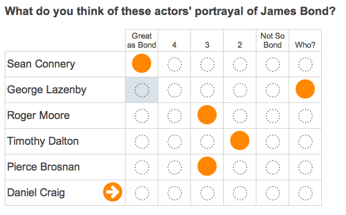Choose Not So Bond for Pierce Brosnan
Image resolution: width=346 pixels, height=215 pixels.
point(273,167)
